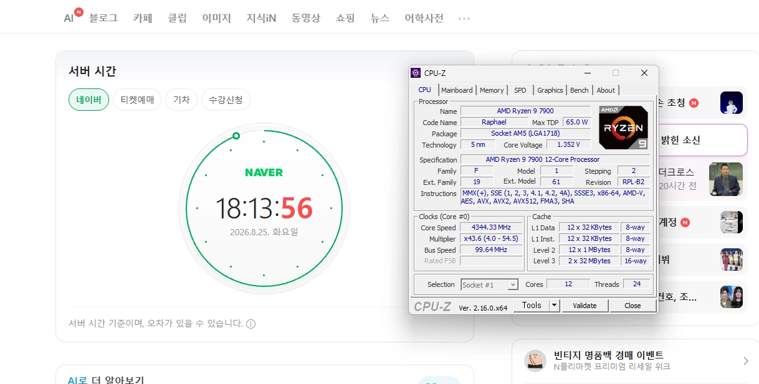This screenshot has width=759, height=384.
Task: Click the Threads value 24
Action: [636, 284]
